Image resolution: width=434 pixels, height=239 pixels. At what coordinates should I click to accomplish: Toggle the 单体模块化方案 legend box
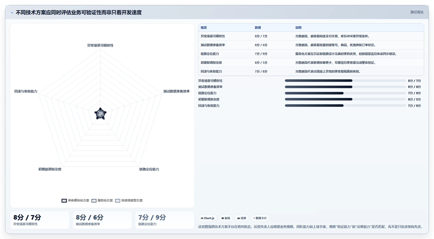click(64, 201)
